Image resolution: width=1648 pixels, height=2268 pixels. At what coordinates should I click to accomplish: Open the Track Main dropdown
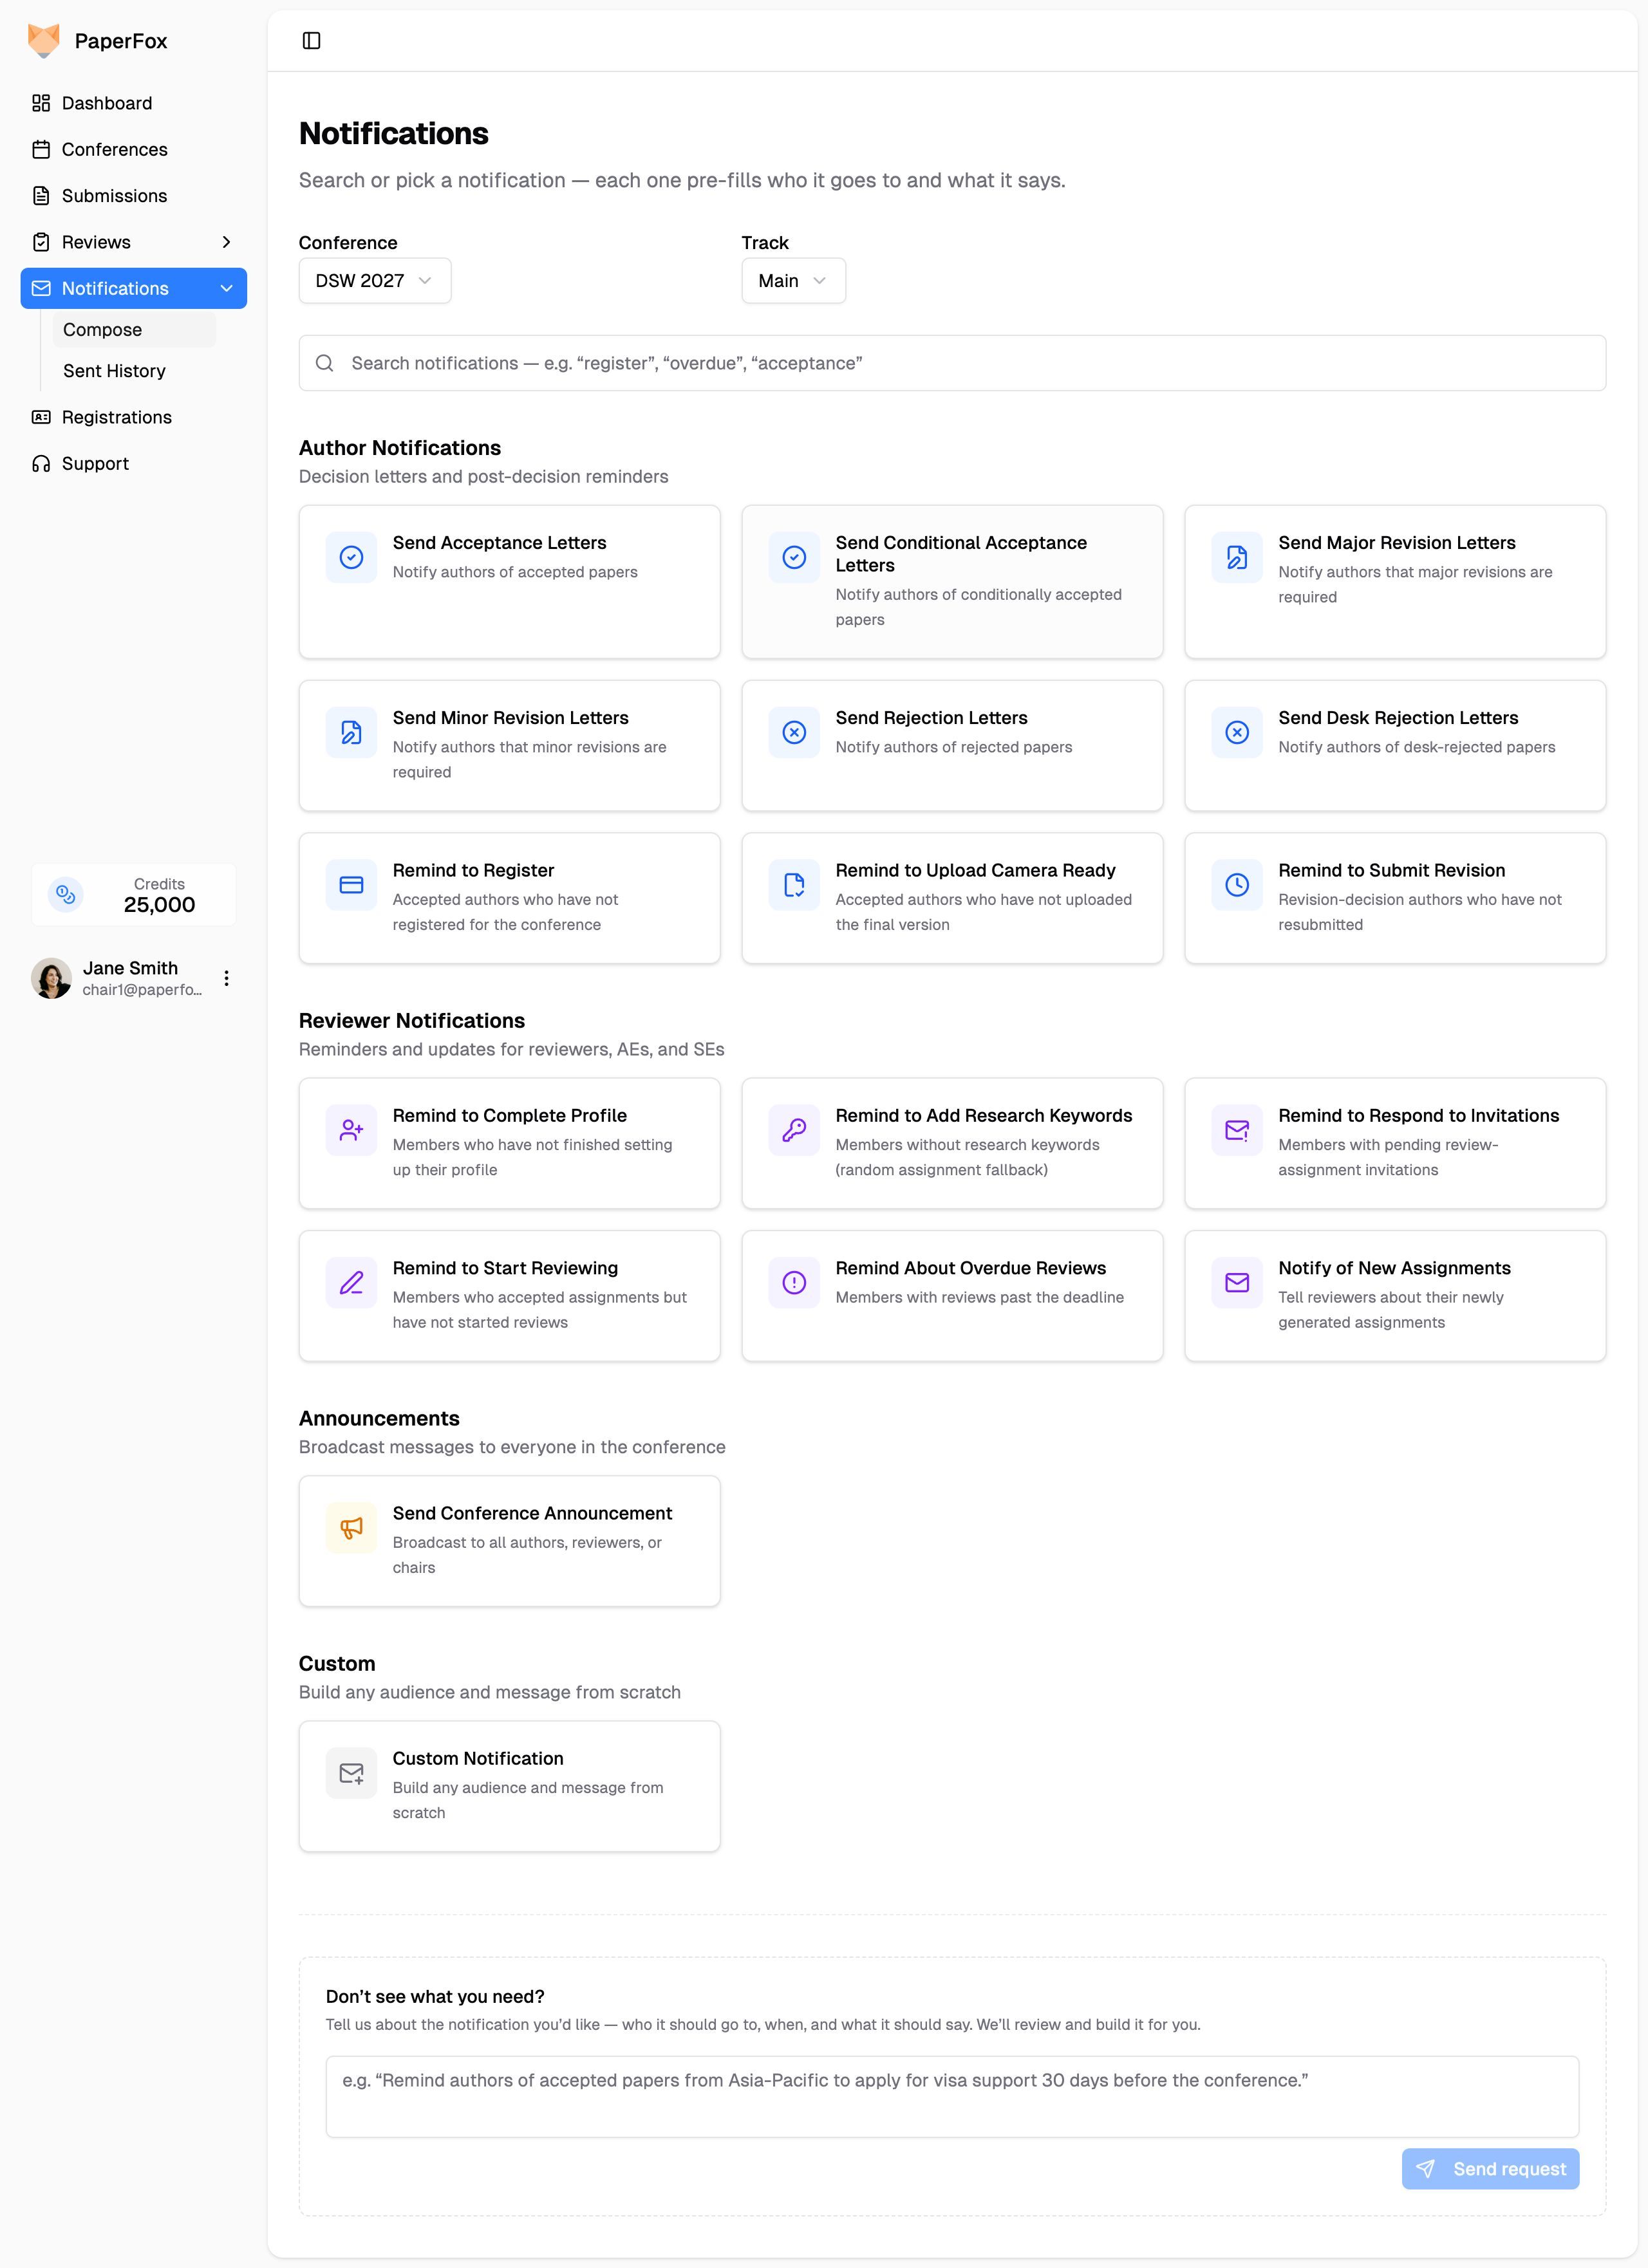point(792,281)
